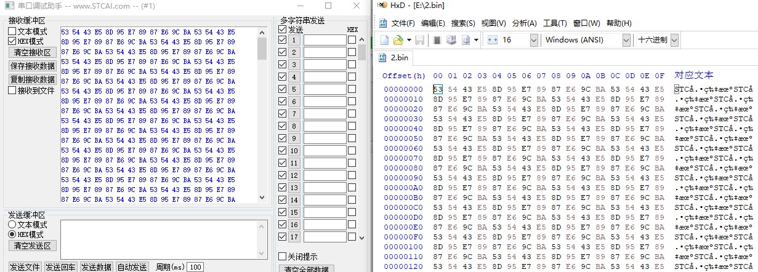Enable 接收到文件 checkbox
Viewport: 758px width, 272px height.
tap(12, 90)
